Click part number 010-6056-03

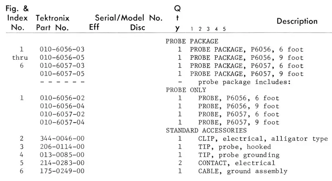[62, 50]
